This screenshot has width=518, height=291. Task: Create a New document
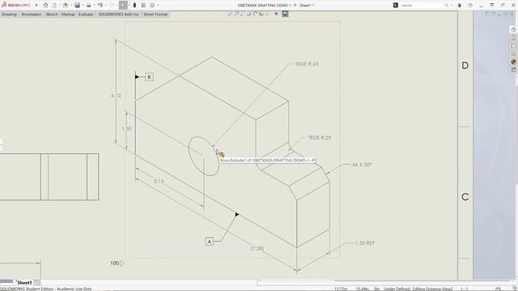coord(54,6)
